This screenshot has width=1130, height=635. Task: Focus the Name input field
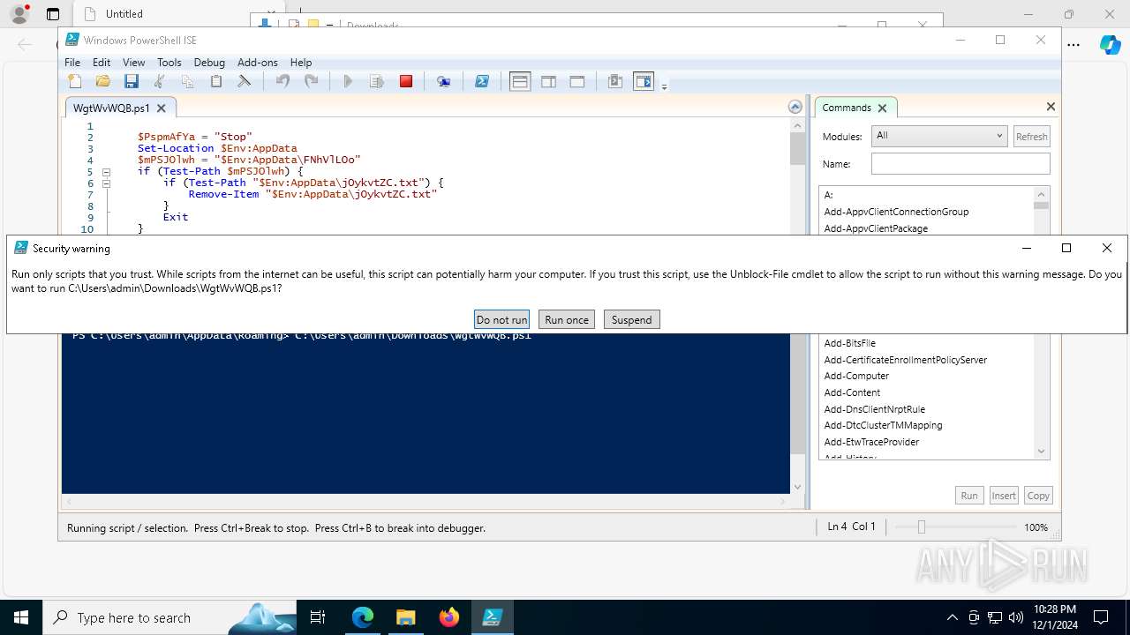(x=960, y=164)
